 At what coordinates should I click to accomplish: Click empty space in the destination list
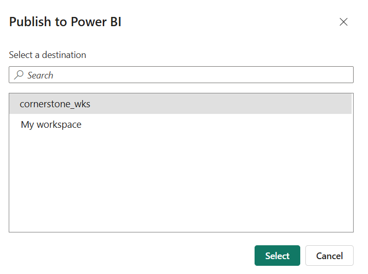pyautogui.click(x=181, y=185)
